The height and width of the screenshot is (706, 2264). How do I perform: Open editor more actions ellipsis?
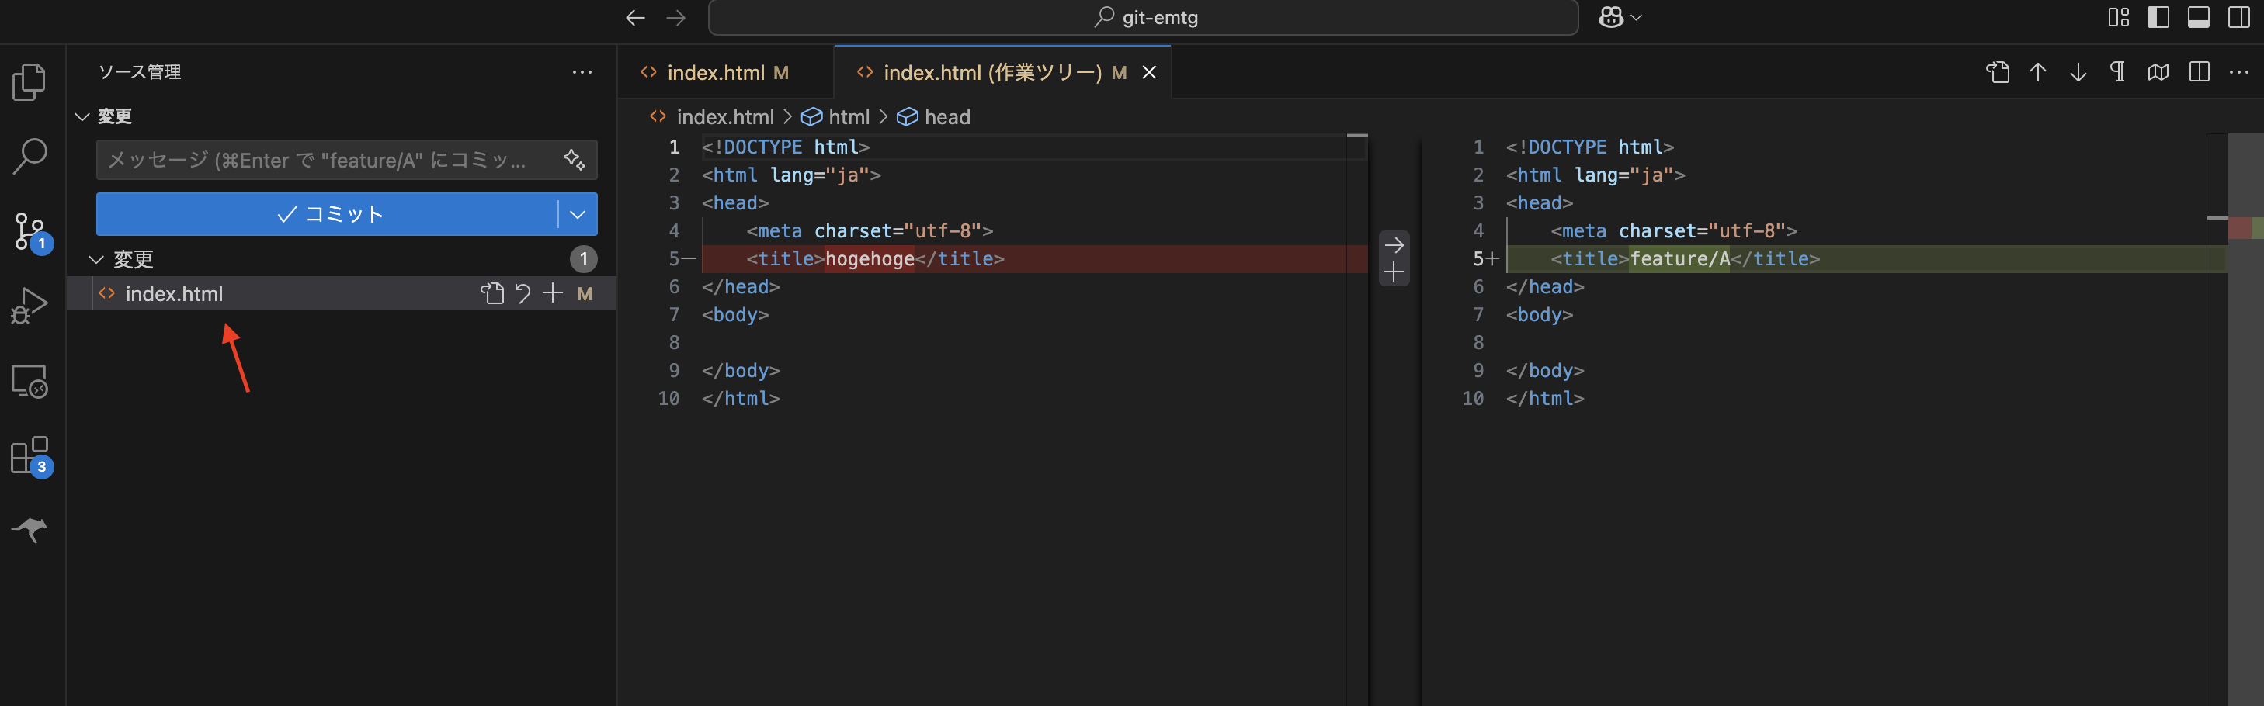2239,72
